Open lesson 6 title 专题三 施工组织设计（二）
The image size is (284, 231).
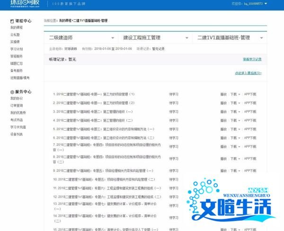pyautogui.click(x=104, y=138)
